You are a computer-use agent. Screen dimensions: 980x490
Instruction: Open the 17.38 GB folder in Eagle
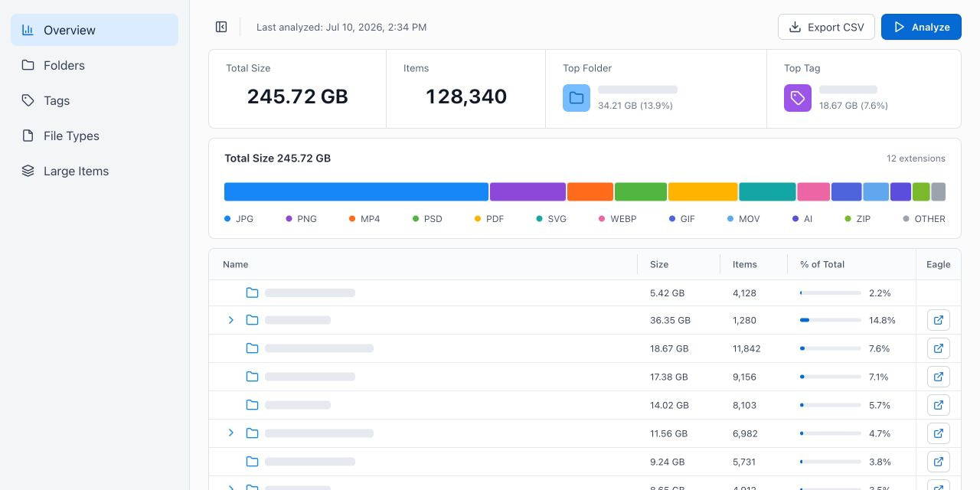pyautogui.click(x=939, y=377)
